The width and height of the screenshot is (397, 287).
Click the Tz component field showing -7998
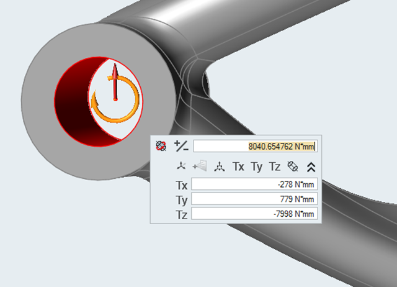(254, 214)
